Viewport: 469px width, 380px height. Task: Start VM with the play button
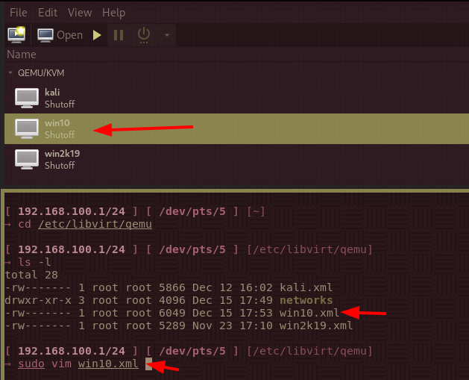tap(97, 35)
